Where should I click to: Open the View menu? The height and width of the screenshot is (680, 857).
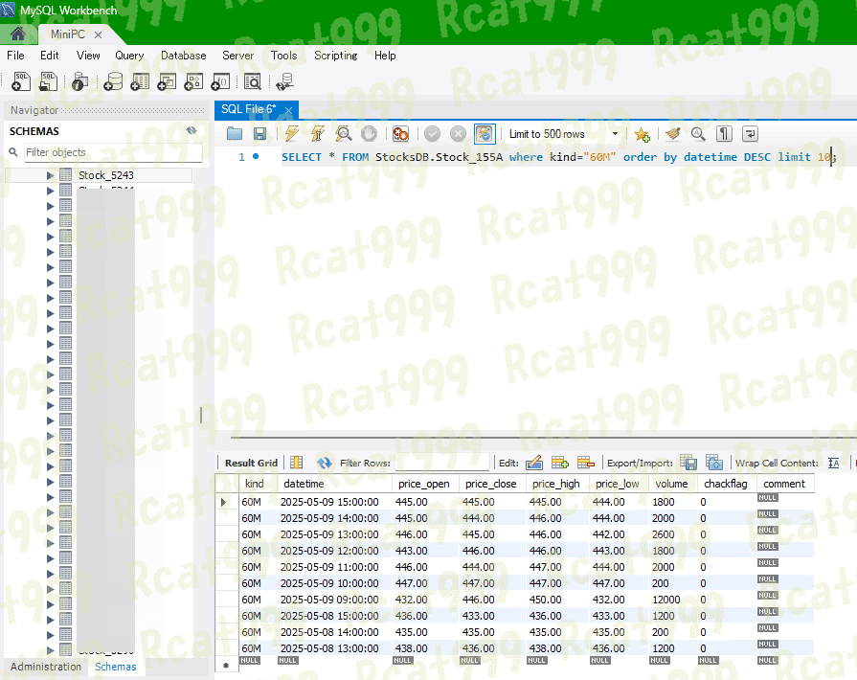pos(88,56)
